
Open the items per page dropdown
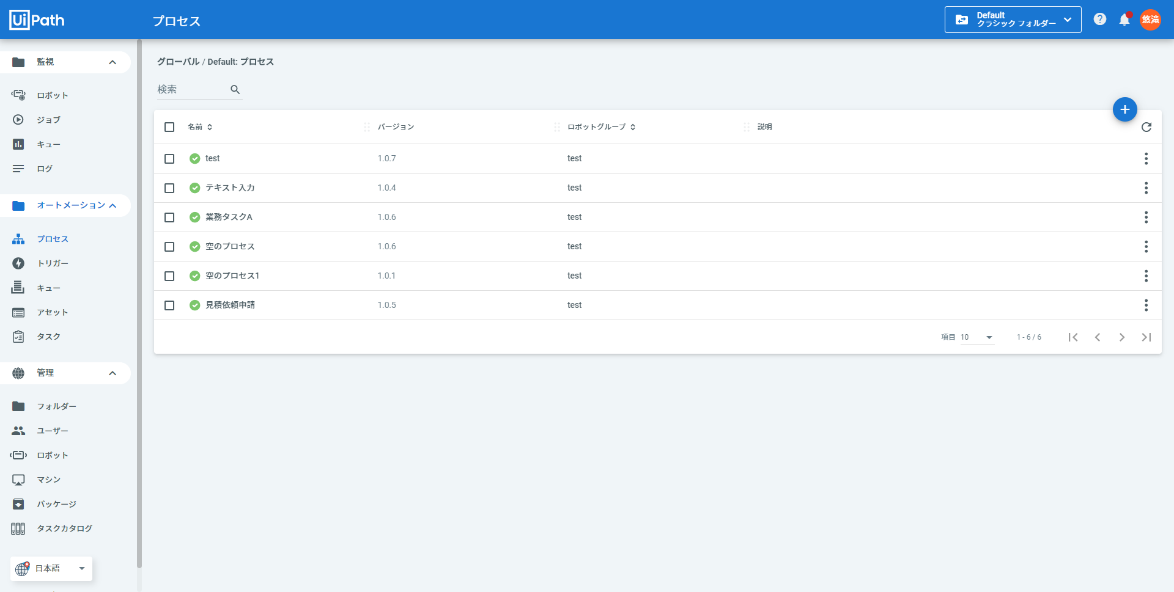click(976, 337)
